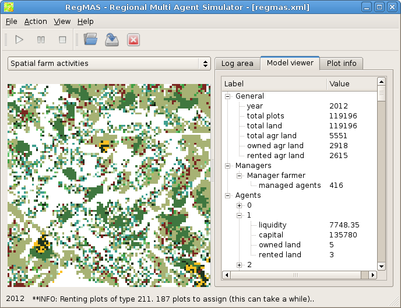Collapse the Agents tree node
Viewport: 401px width, 308px height.
coord(227,196)
